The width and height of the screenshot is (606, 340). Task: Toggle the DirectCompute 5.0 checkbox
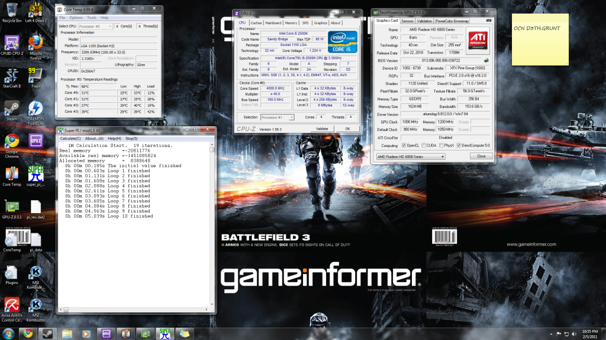coord(459,145)
